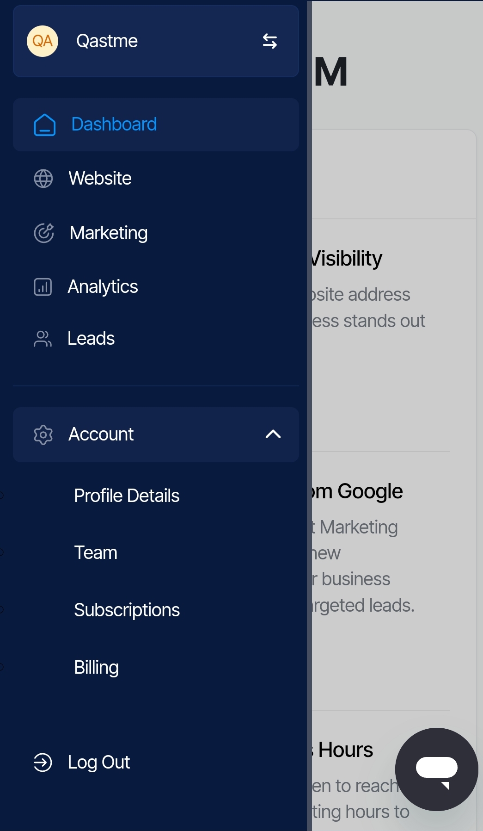Select Subscriptions under Account

[127, 610]
